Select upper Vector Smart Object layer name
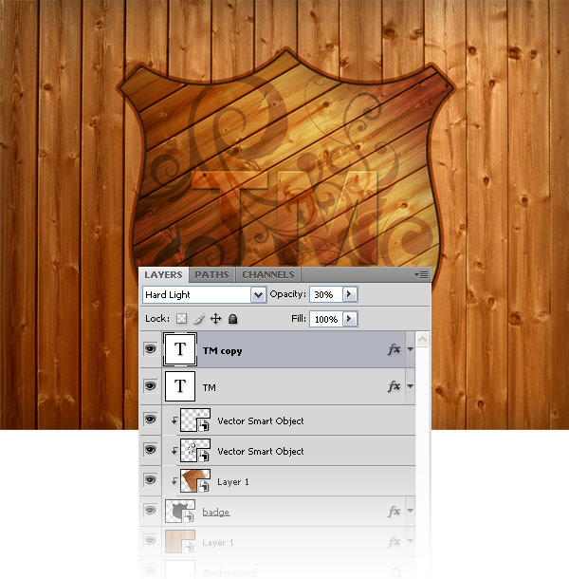This screenshot has height=579, width=569. (261, 420)
